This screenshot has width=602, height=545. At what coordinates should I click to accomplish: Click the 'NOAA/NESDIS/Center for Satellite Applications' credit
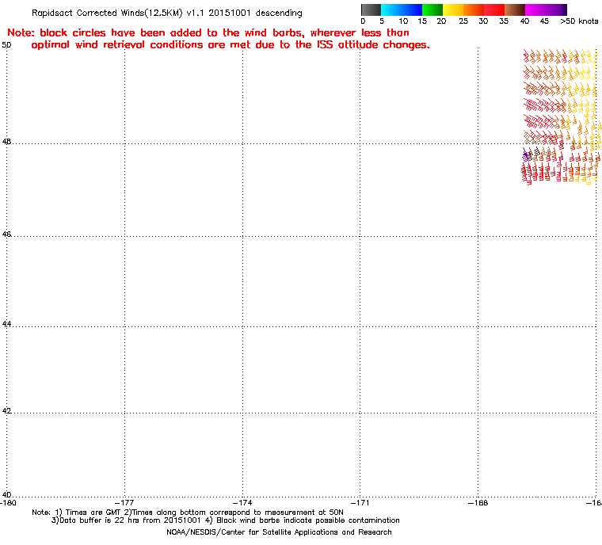click(x=279, y=532)
